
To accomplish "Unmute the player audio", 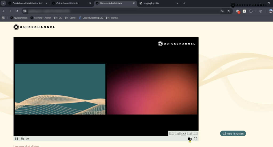I will [x=22, y=139].
